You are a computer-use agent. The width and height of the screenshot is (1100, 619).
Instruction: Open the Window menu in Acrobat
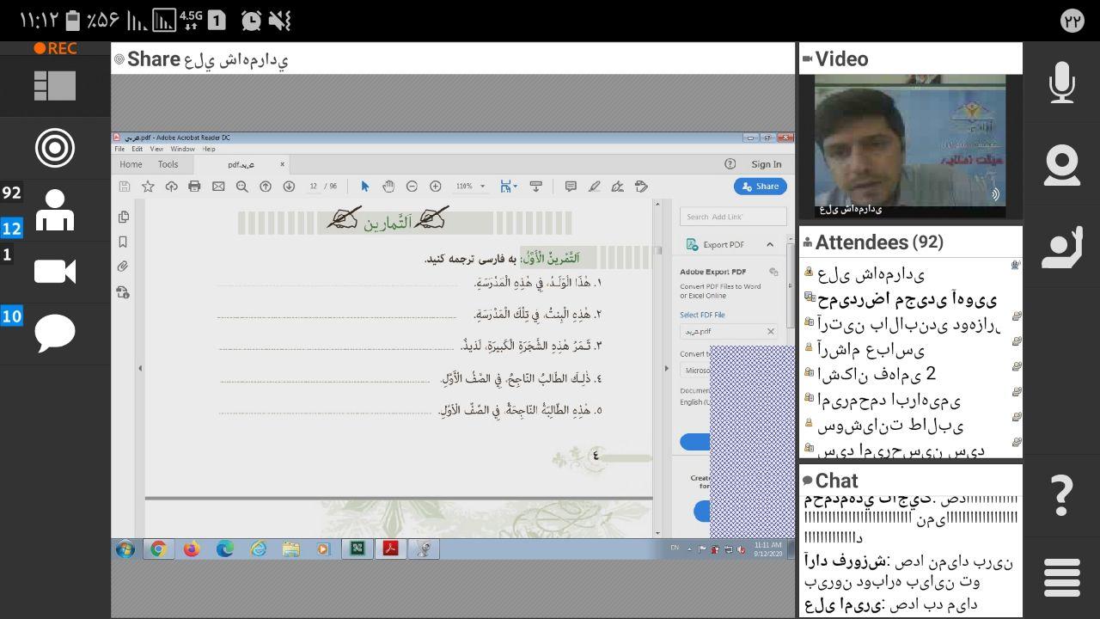182,149
